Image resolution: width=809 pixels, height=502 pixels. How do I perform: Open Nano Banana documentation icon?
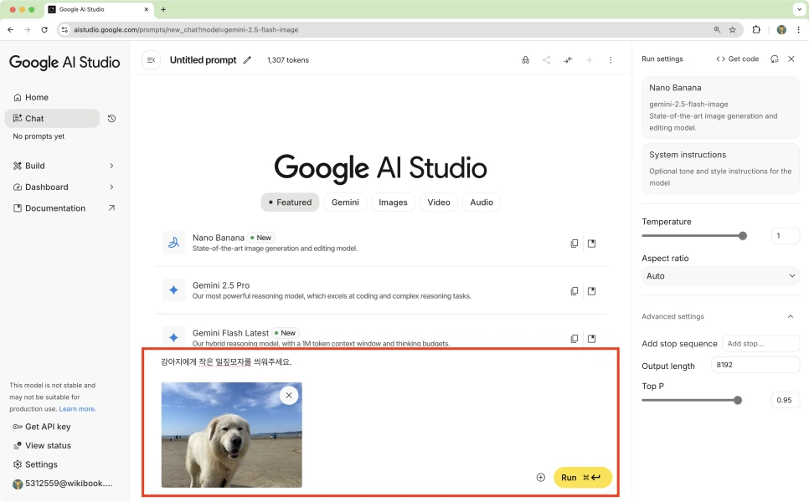pyautogui.click(x=592, y=243)
